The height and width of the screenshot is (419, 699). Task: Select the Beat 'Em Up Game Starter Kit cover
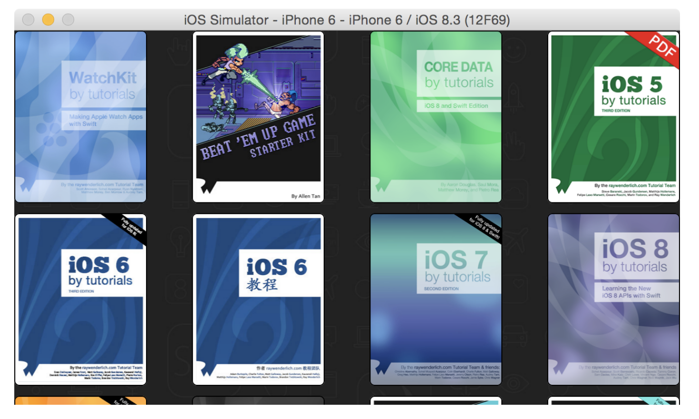[x=258, y=117]
